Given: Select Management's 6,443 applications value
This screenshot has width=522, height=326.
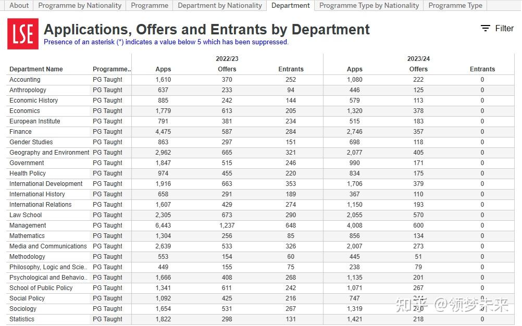Looking at the screenshot, I should [163, 225].
